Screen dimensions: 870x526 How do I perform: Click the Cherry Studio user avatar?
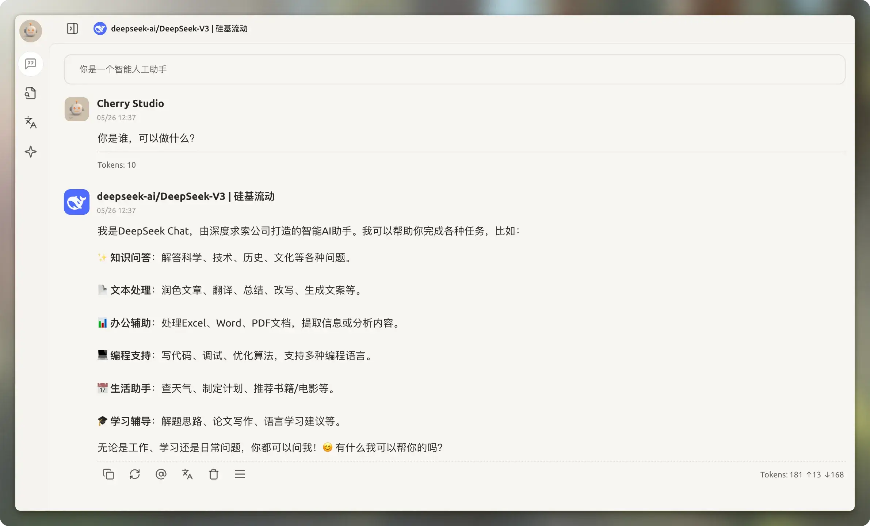pos(77,109)
